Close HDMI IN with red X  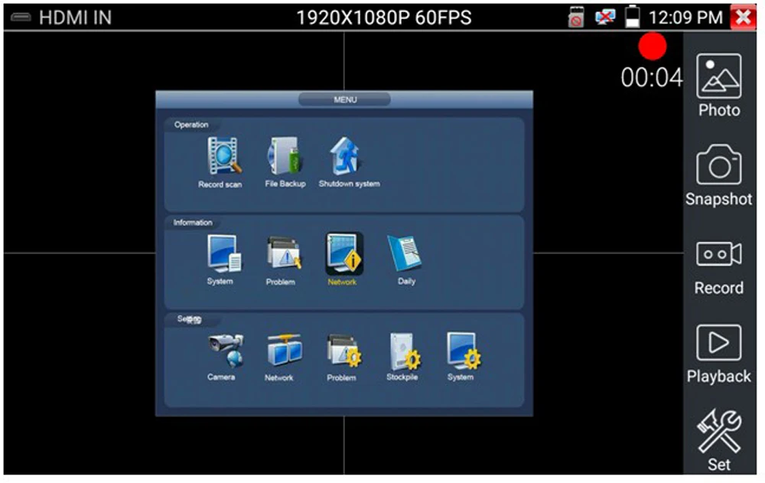click(x=743, y=17)
